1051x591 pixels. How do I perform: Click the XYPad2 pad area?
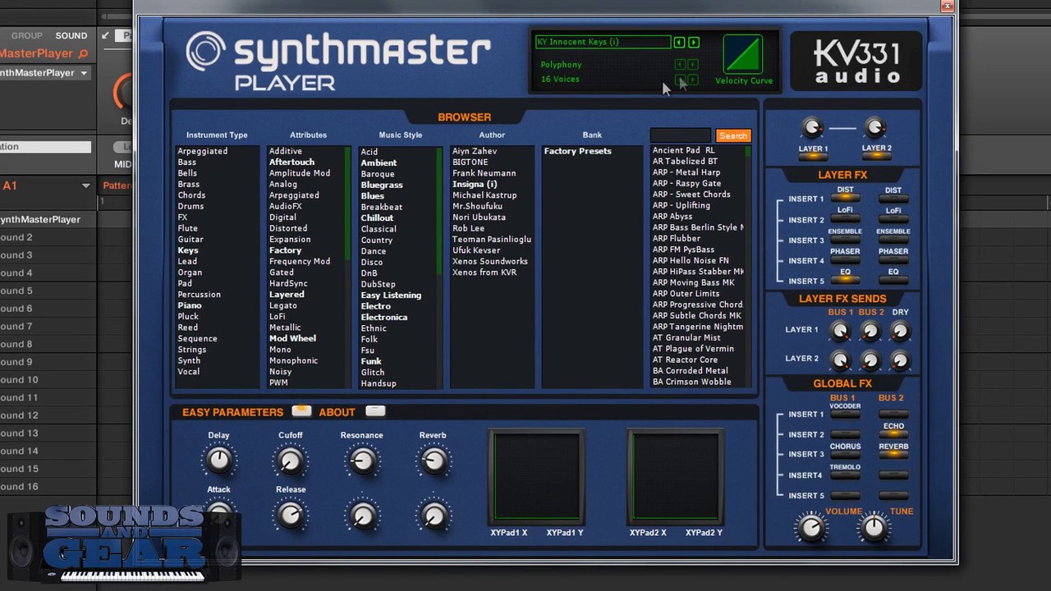(x=676, y=476)
